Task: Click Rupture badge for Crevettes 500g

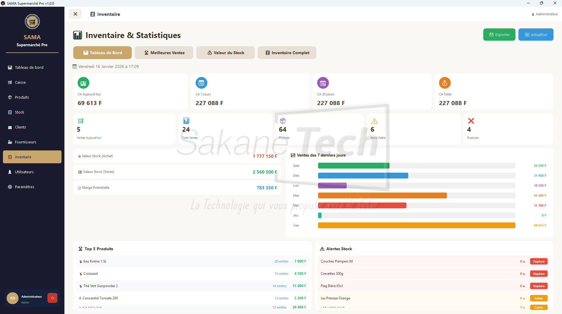Action: [x=539, y=274]
